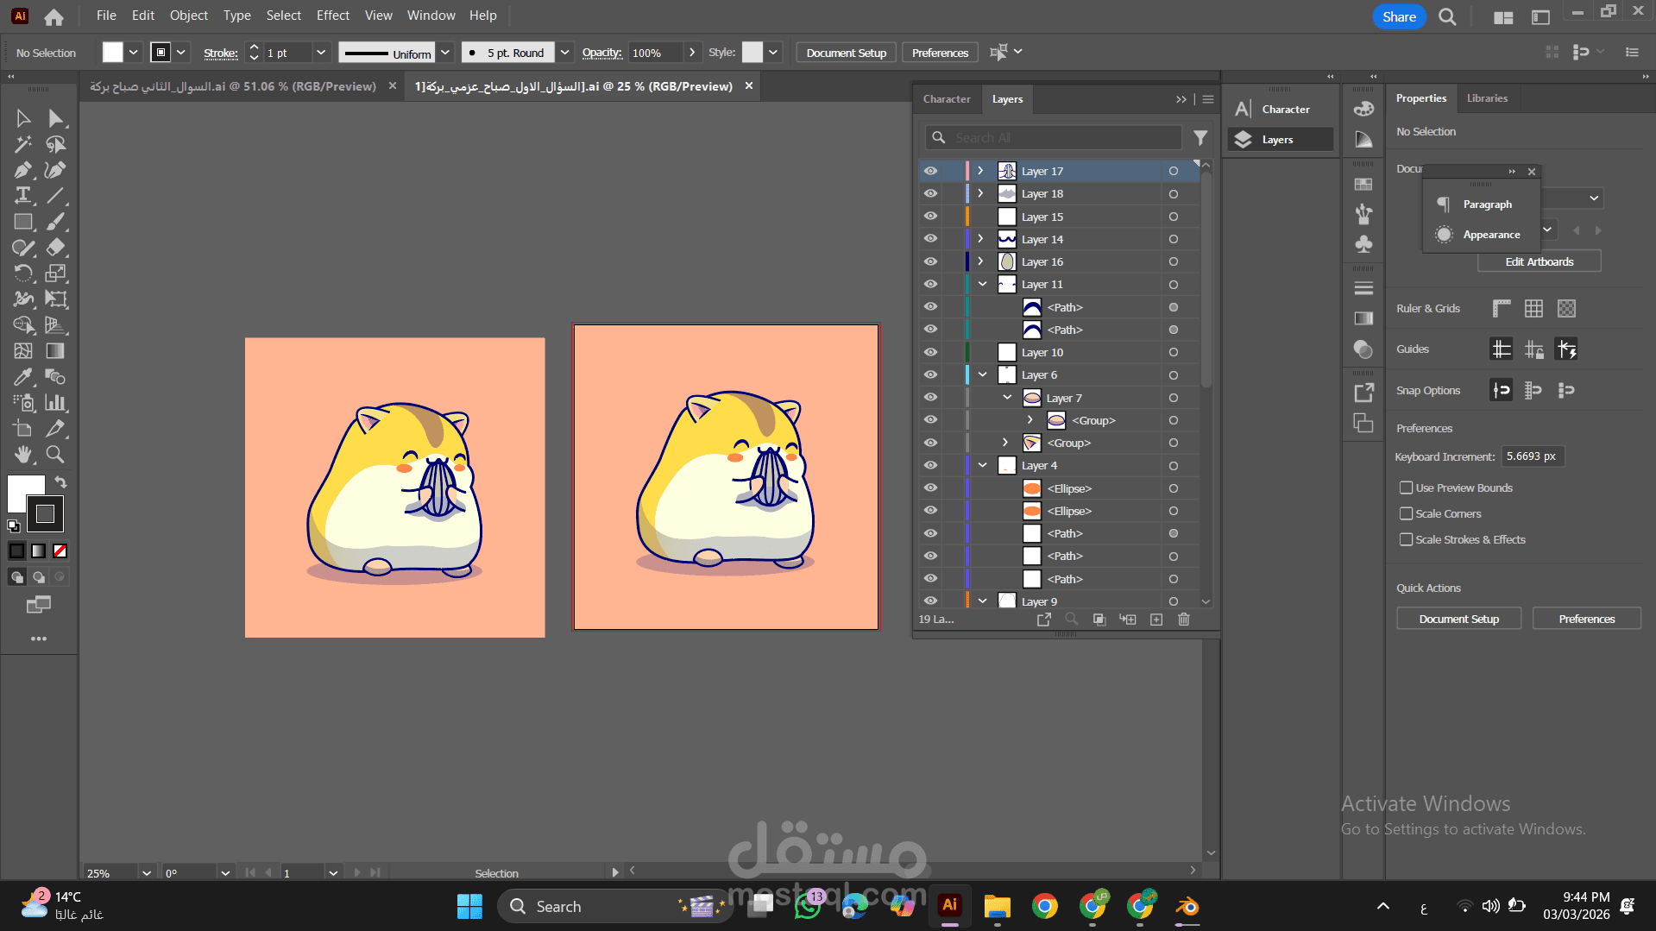Expand Layer 14 in Layers panel
This screenshot has height=931, width=1656.
(x=981, y=239)
